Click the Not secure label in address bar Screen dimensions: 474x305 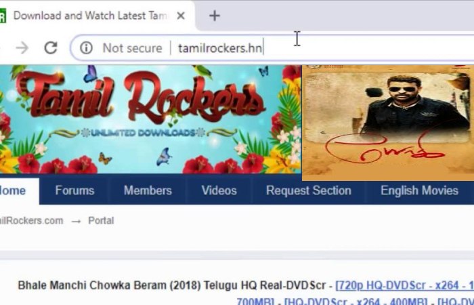point(133,48)
